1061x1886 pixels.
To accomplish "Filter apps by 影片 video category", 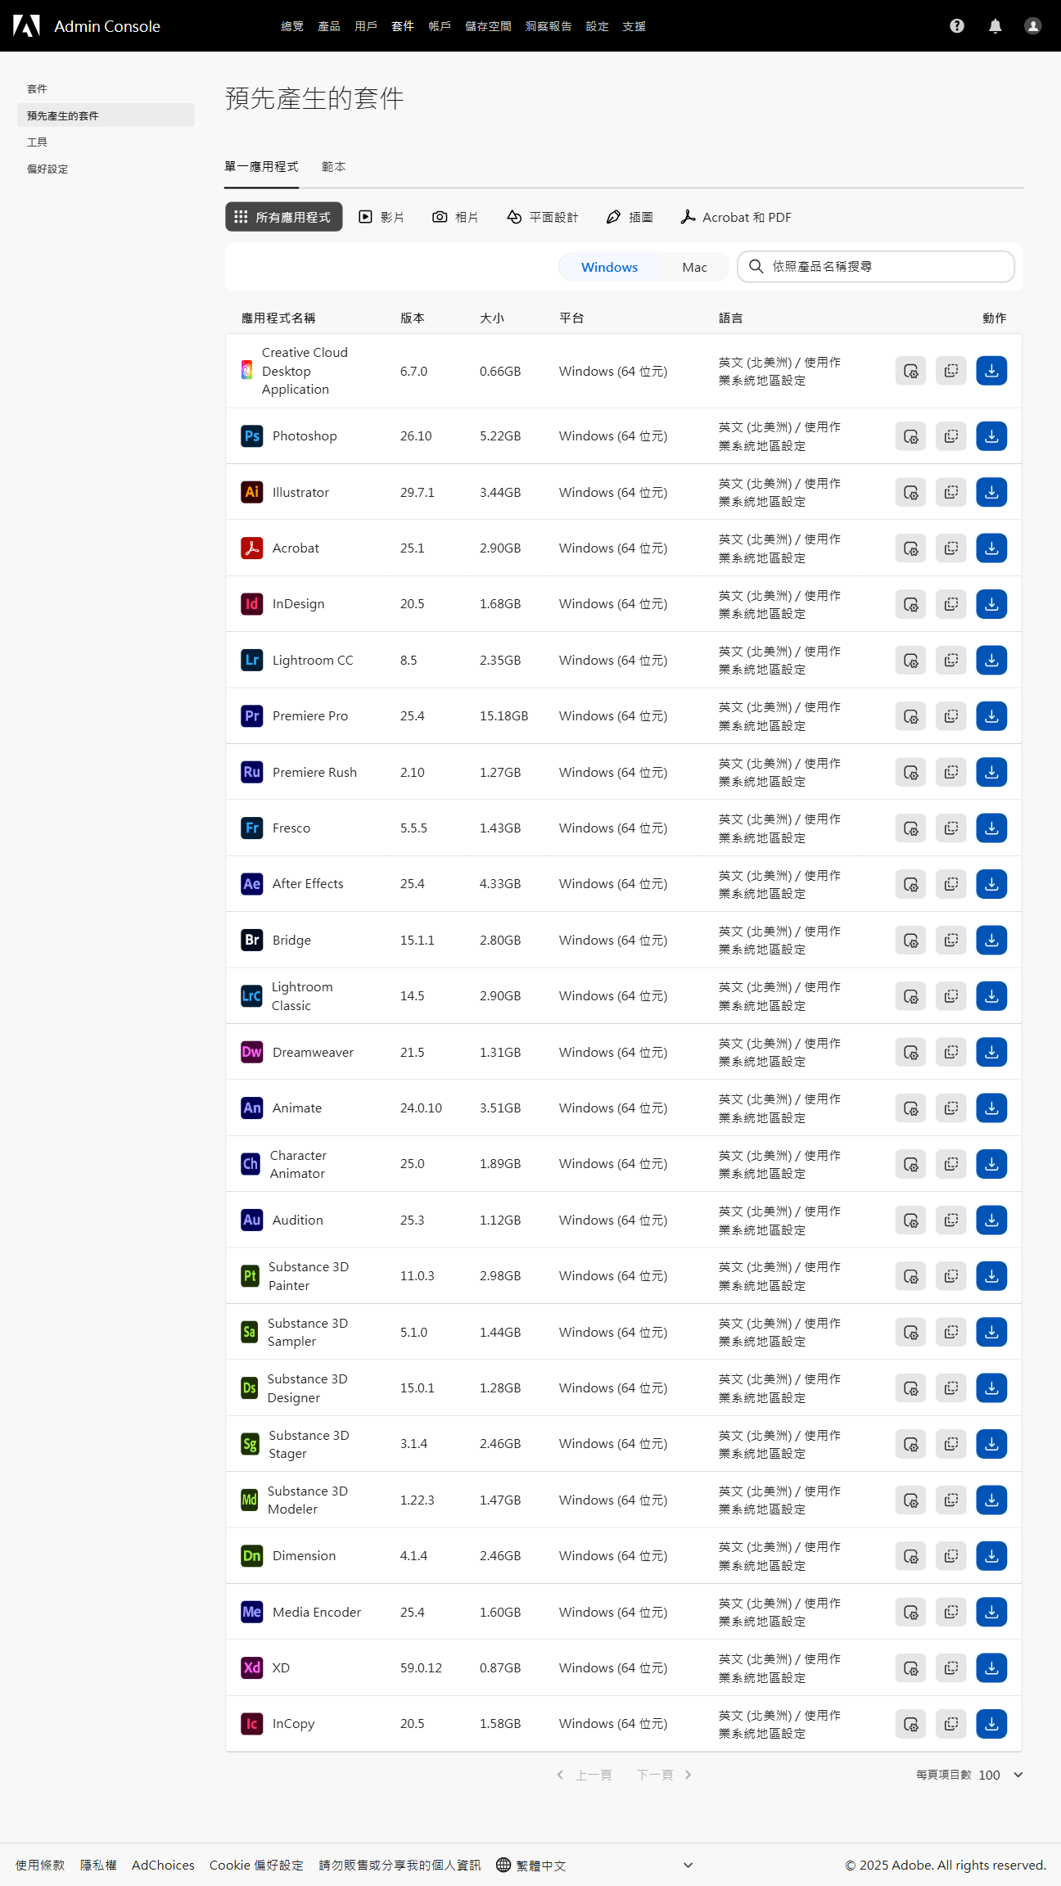I will click(x=382, y=217).
